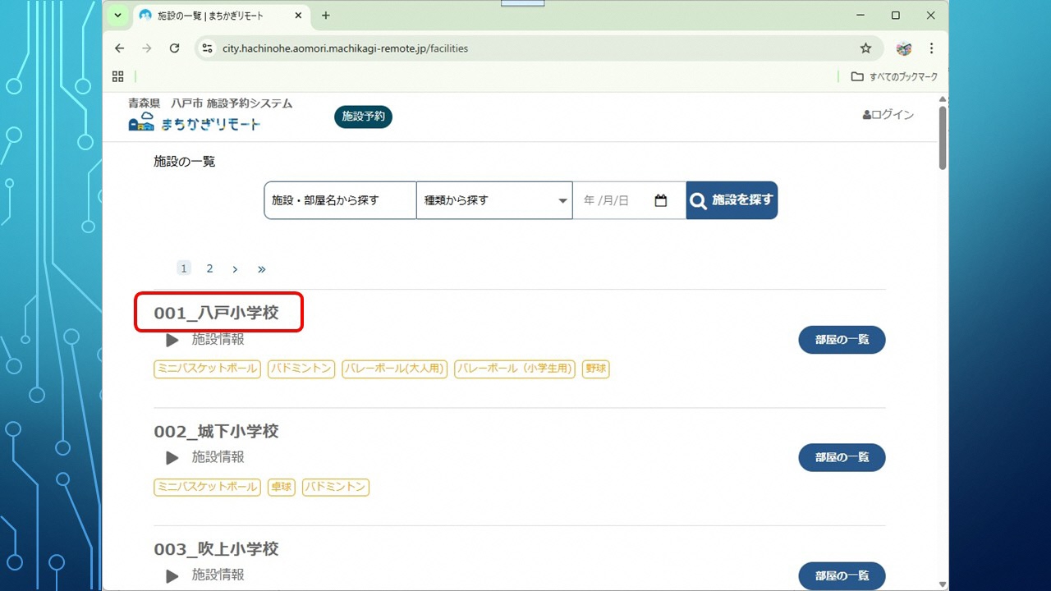This screenshot has width=1051, height=591.
Task: Click the 施設を探す search button
Action: [x=732, y=200]
